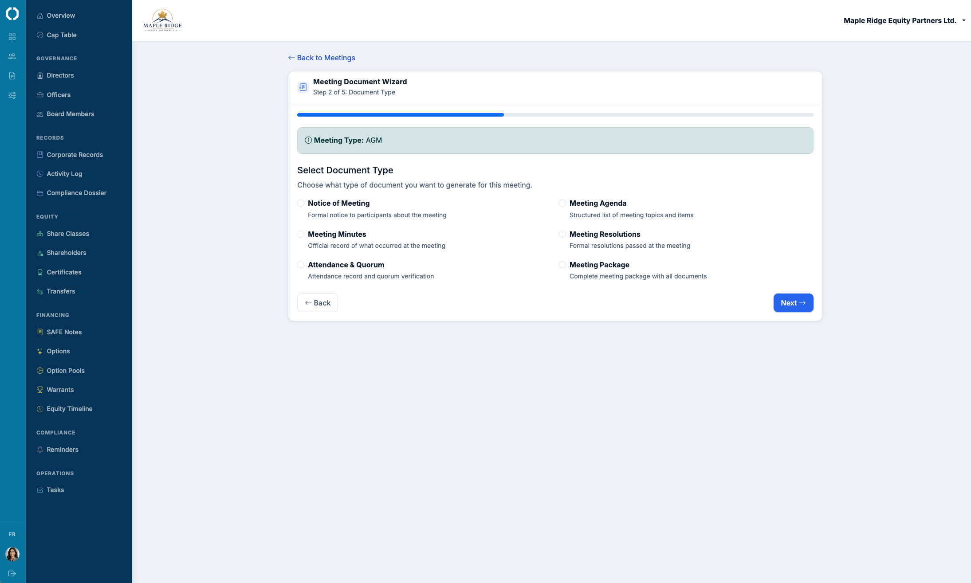Click the Back to Meetings link

click(322, 58)
